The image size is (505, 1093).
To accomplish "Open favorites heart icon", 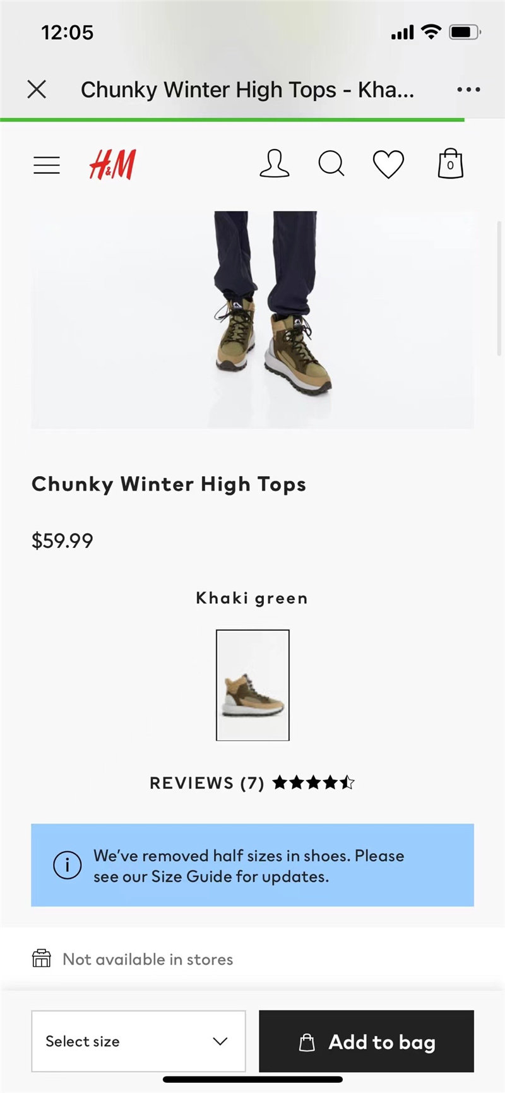I will pyautogui.click(x=388, y=164).
